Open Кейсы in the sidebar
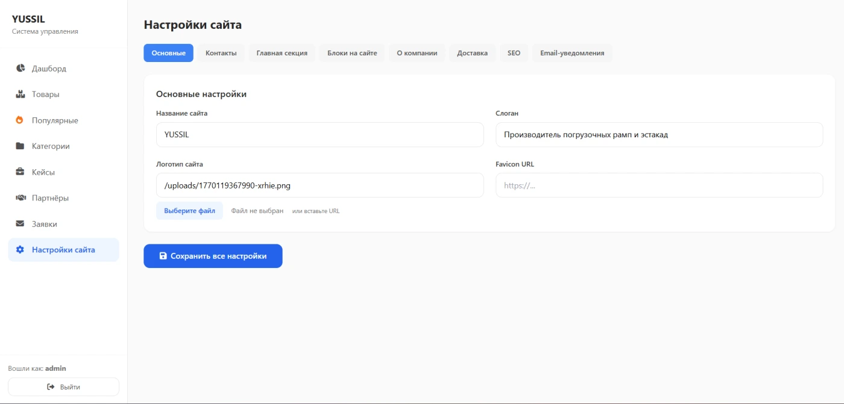This screenshot has height=404, width=844. tap(63, 172)
